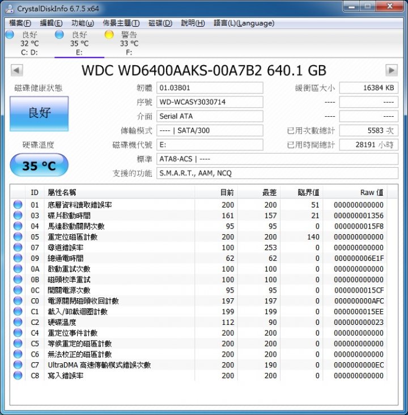The height and width of the screenshot is (415, 408).
Task: Click the blue status icon for C: D: drive
Action: 10,35
